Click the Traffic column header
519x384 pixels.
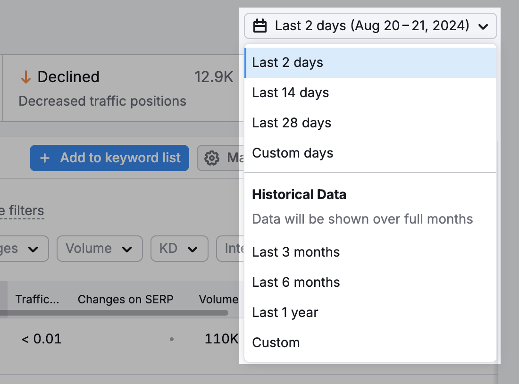pos(37,300)
